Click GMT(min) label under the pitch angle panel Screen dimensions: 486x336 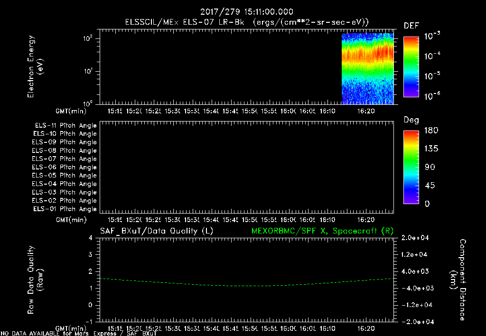[71, 220]
